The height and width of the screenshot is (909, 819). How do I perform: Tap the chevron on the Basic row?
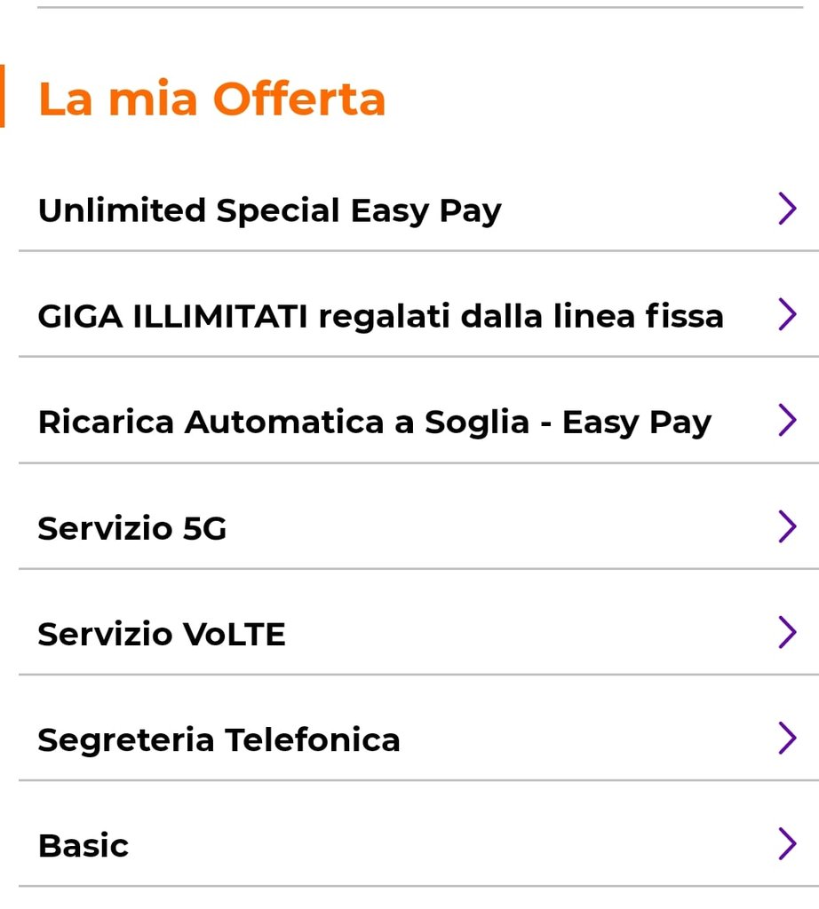pyautogui.click(x=787, y=844)
